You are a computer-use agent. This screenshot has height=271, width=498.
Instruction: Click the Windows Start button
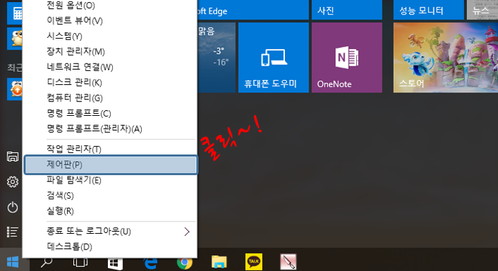[12, 262]
